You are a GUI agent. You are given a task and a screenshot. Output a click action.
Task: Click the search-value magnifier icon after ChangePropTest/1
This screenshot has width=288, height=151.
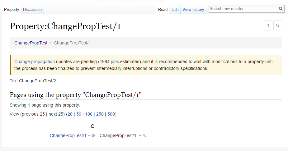tap(144, 135)
